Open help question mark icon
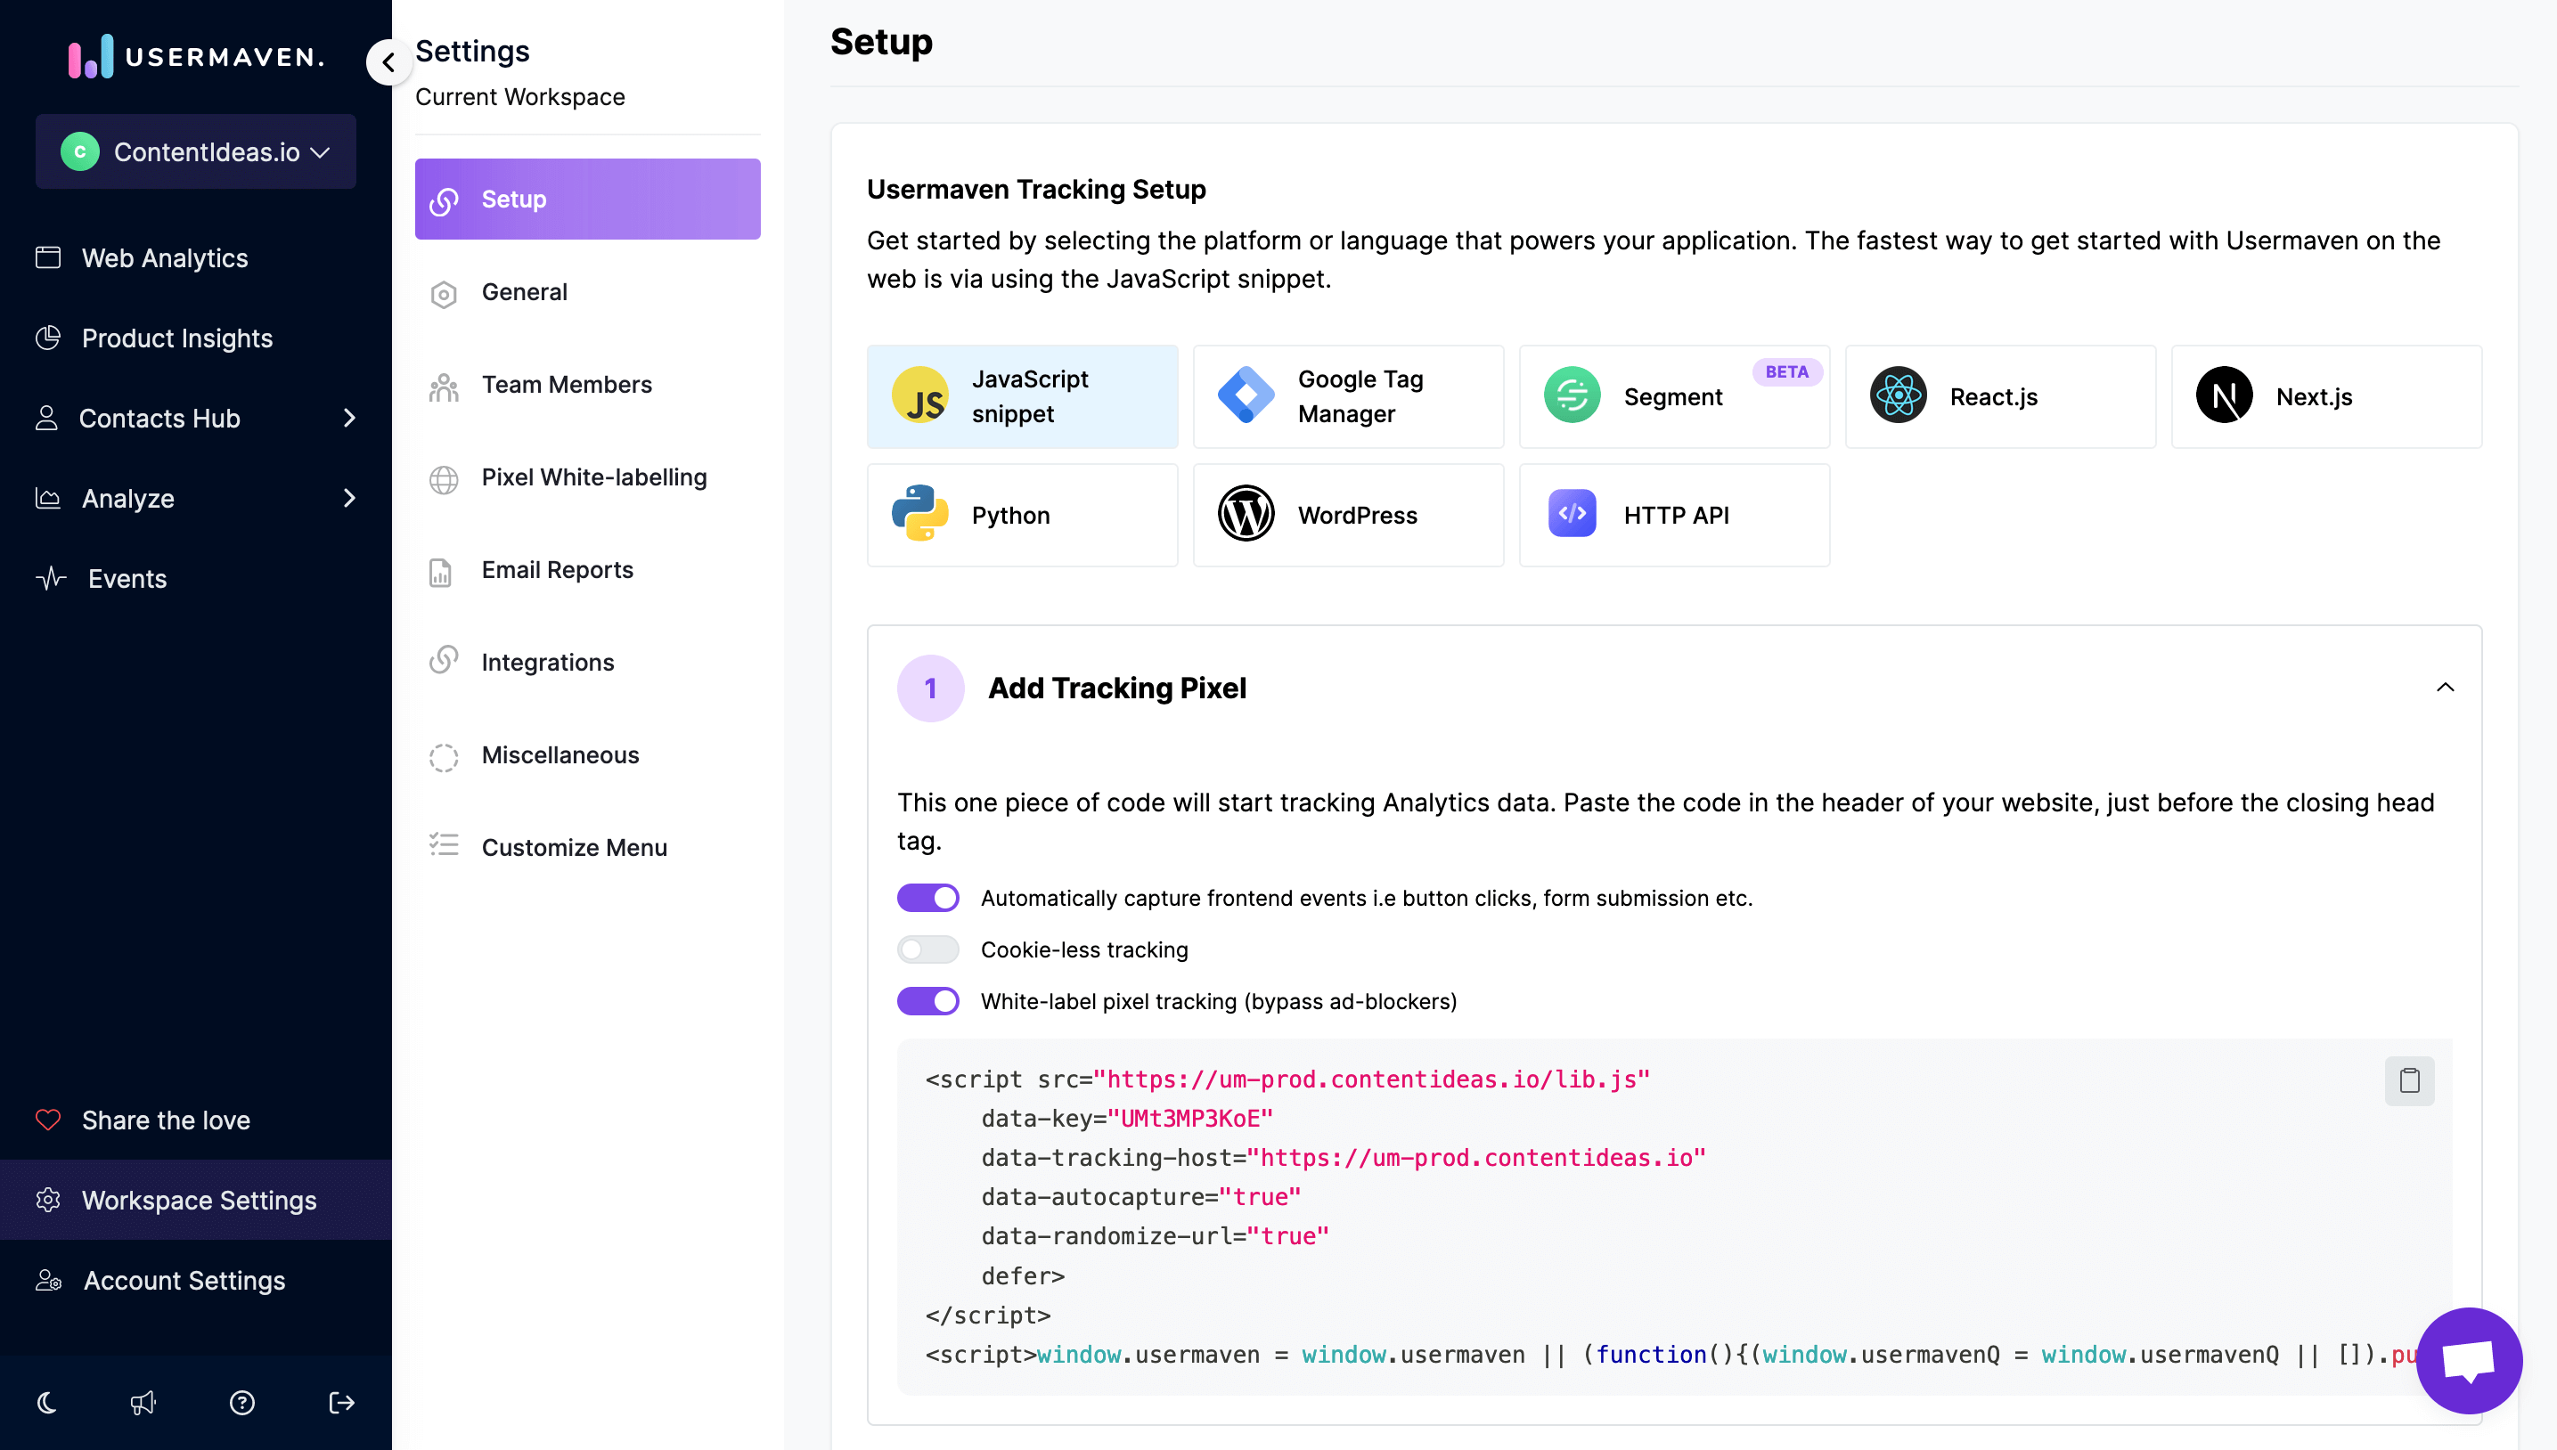This screenshot has width=2557, height=1450. tap(242, 1403)
